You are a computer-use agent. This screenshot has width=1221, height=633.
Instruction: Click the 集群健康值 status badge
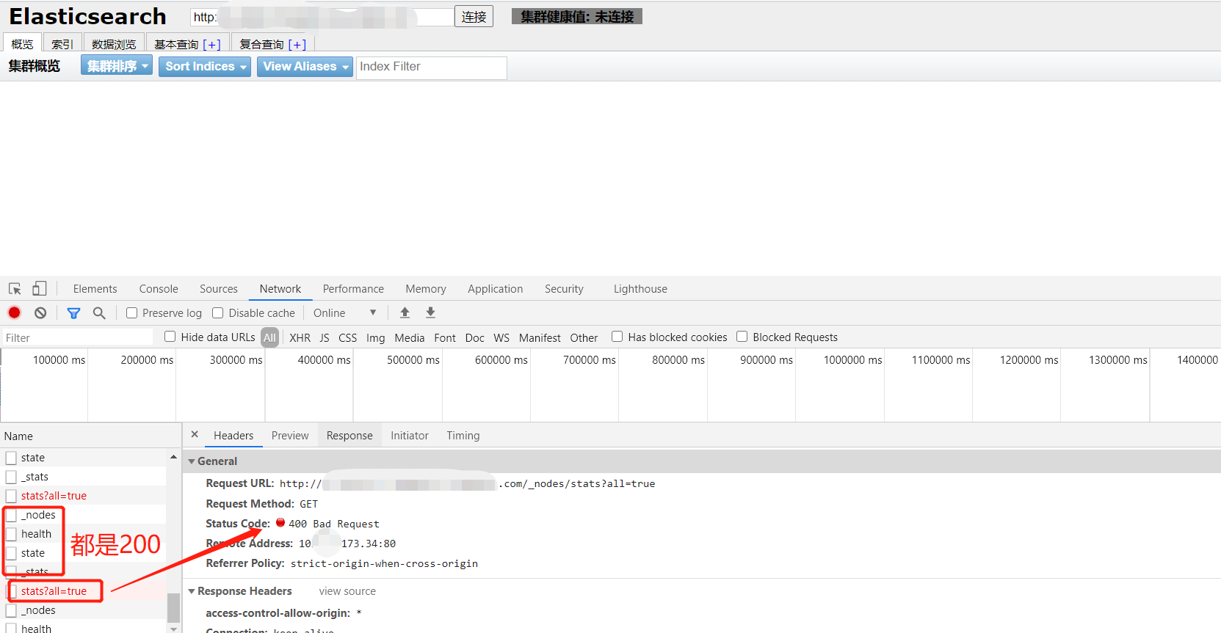tap(577, 17)
